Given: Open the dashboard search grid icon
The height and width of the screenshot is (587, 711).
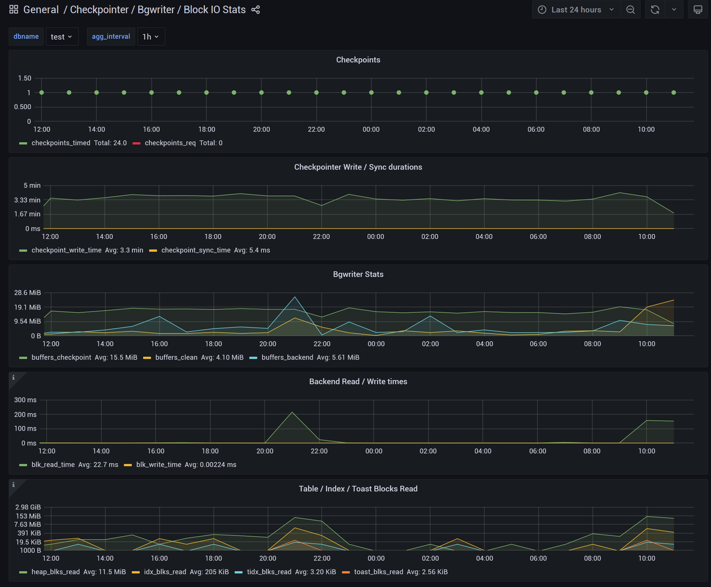Looking at the screenshot, I should coord(14,9).
